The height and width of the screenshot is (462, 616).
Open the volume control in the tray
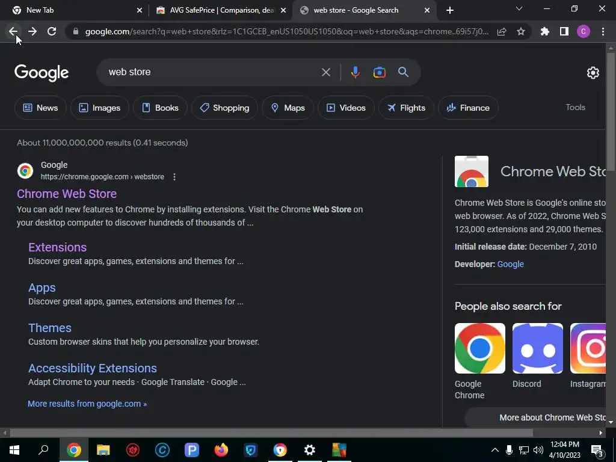pos(538,450)
